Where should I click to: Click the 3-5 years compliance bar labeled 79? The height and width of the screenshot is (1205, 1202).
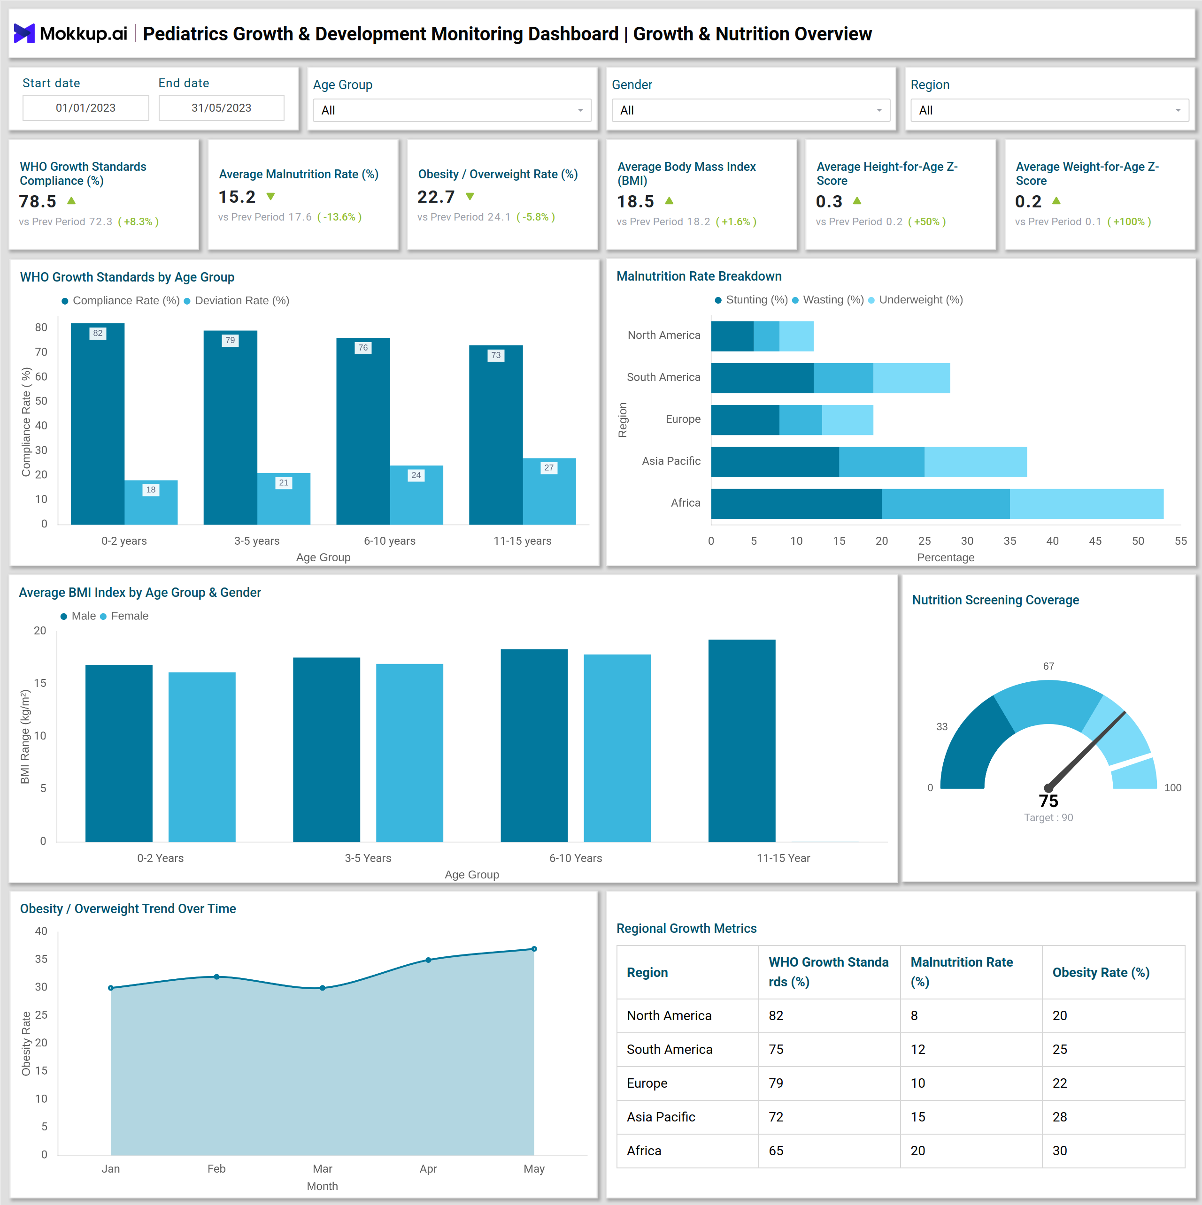click(x=230, y=427)
